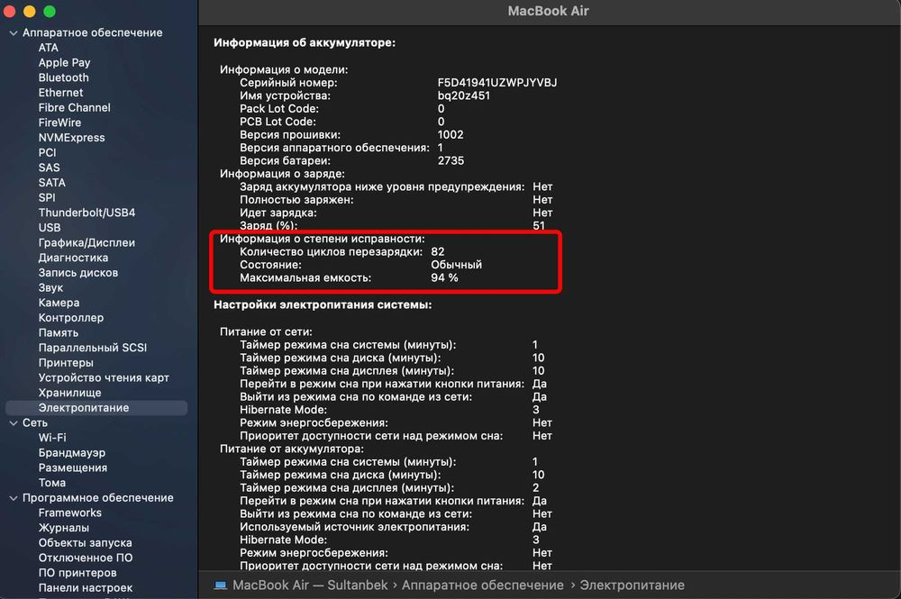Open Принтеры in the sidebar
This screenshot has height=599, width=901.
(66, 363)
